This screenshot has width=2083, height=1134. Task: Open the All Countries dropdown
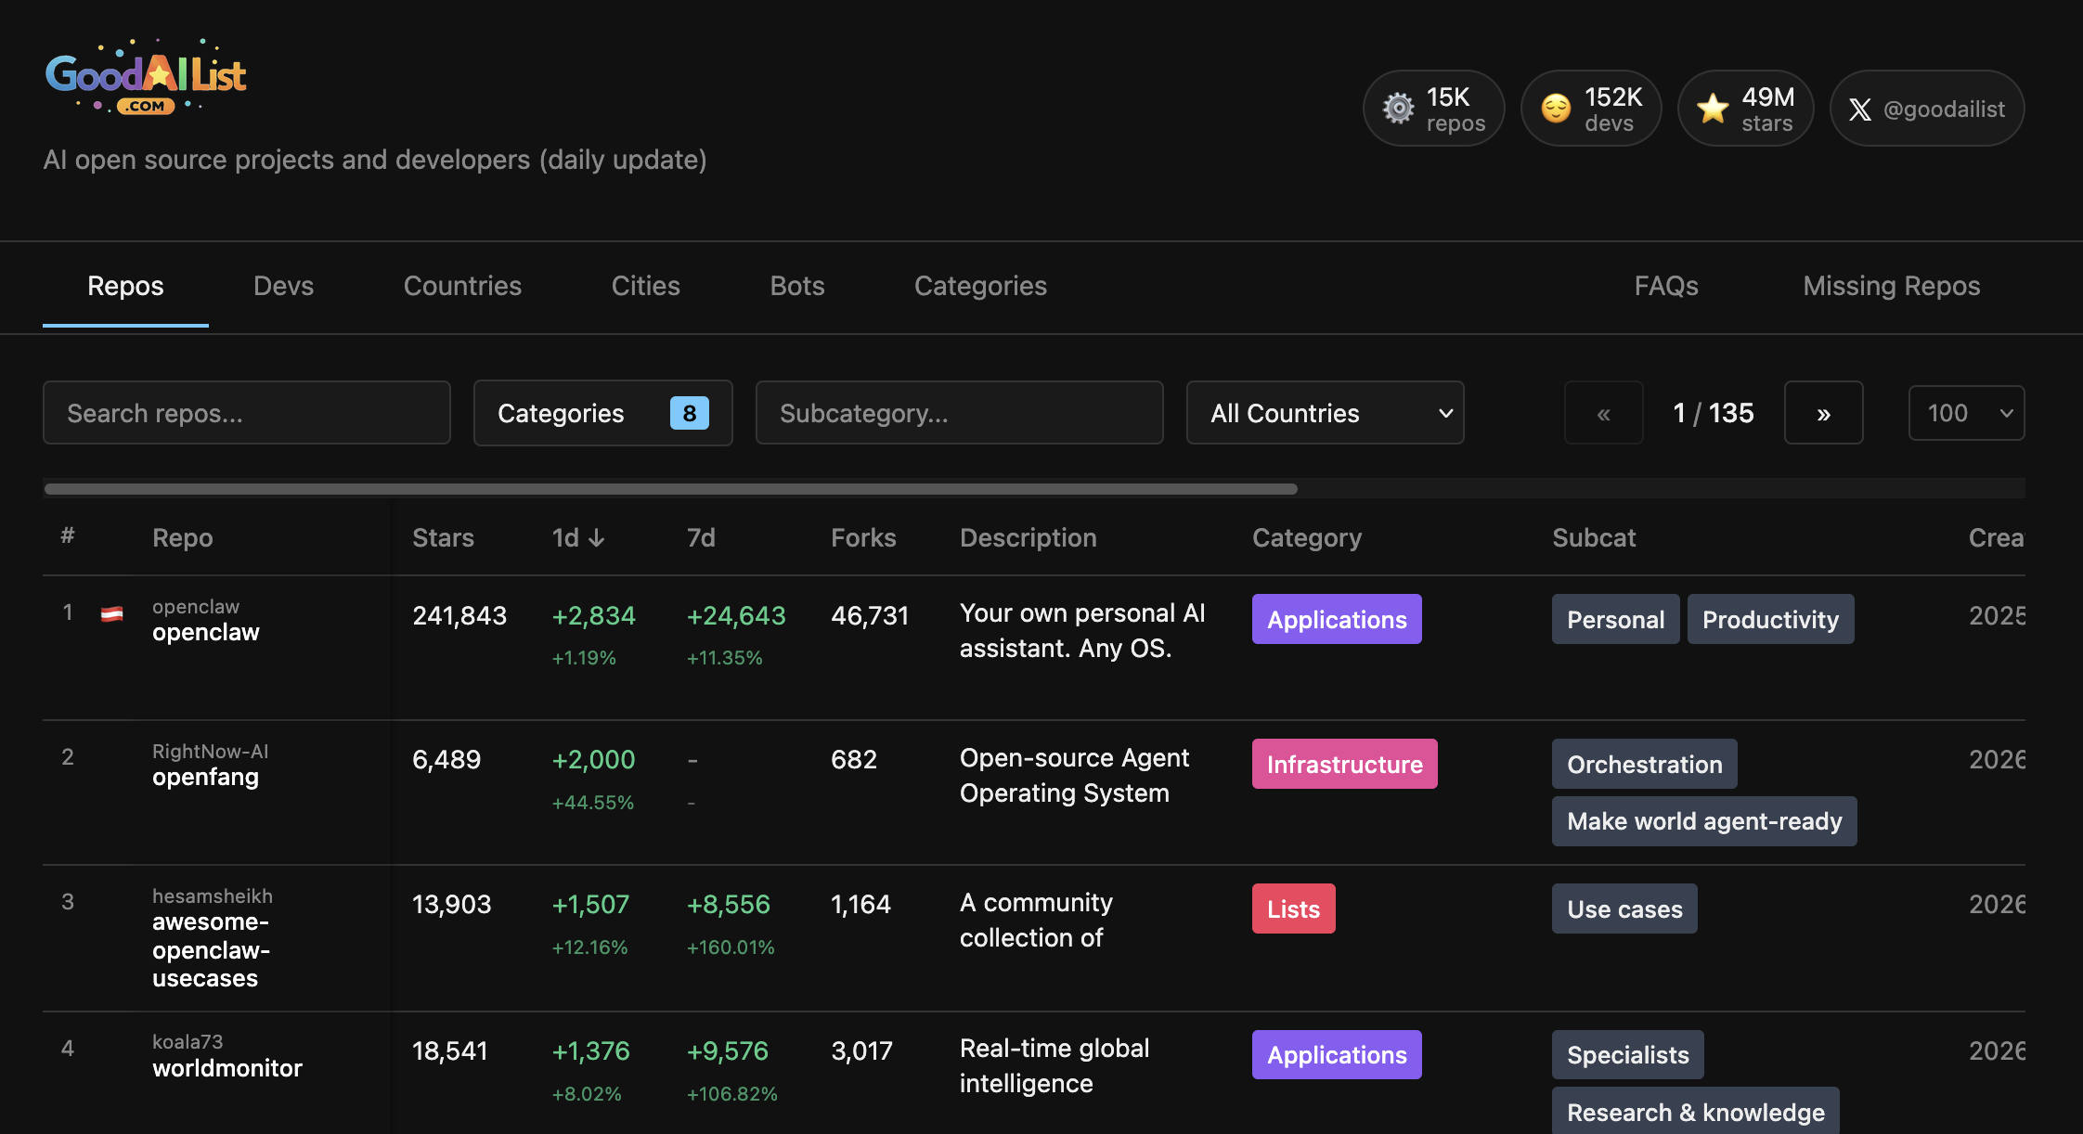(x=1325, y=413)
